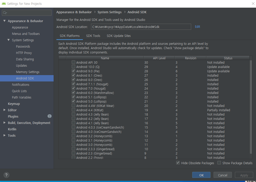This screenshot has width=256, height=182.
Task: Click the Plugins update badge
Action: [50, 116]
